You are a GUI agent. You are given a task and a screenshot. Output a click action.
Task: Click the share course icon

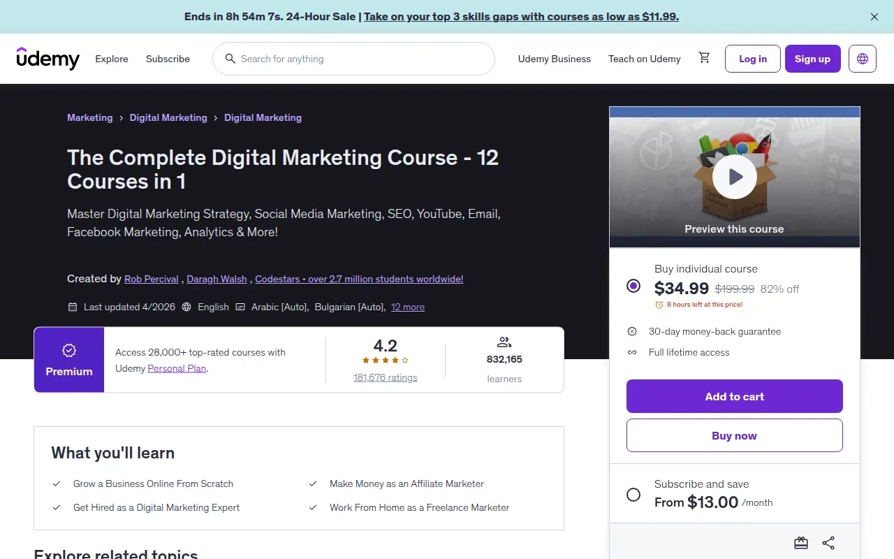pyautogui.click(x=828, y=543)
